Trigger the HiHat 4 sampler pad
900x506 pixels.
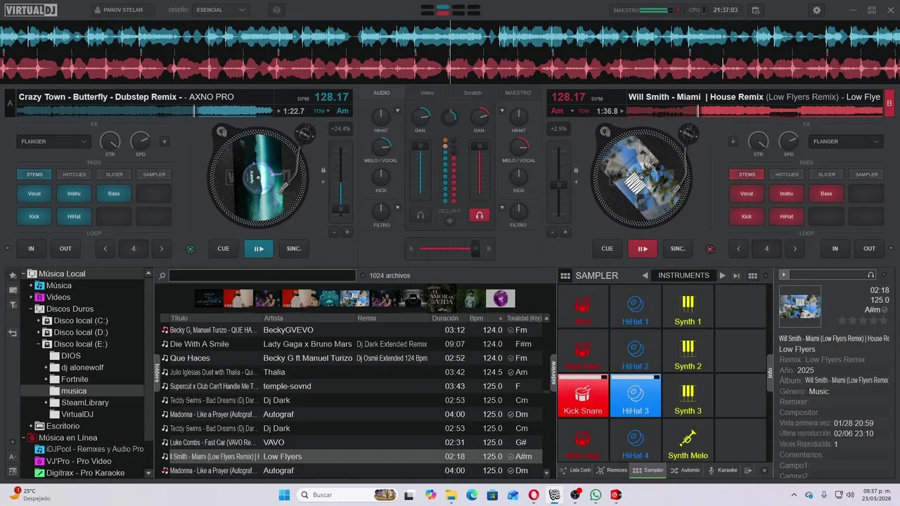[636, 441]
